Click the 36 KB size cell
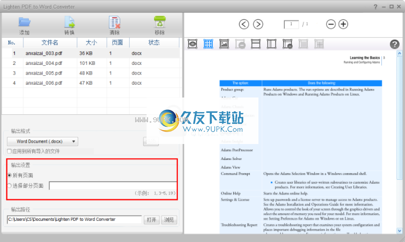The height and width of the screenshot is (242, 405). (x=86, y=53)
